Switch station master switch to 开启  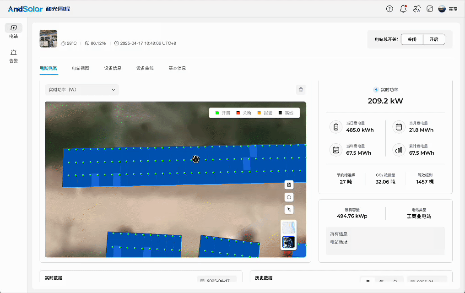pos(434,39)
